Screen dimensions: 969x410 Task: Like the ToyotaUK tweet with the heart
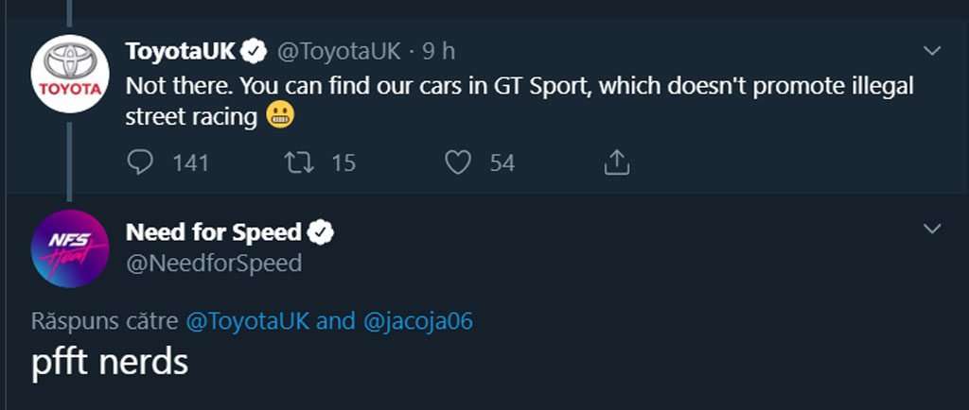click(x=458, y=163)
